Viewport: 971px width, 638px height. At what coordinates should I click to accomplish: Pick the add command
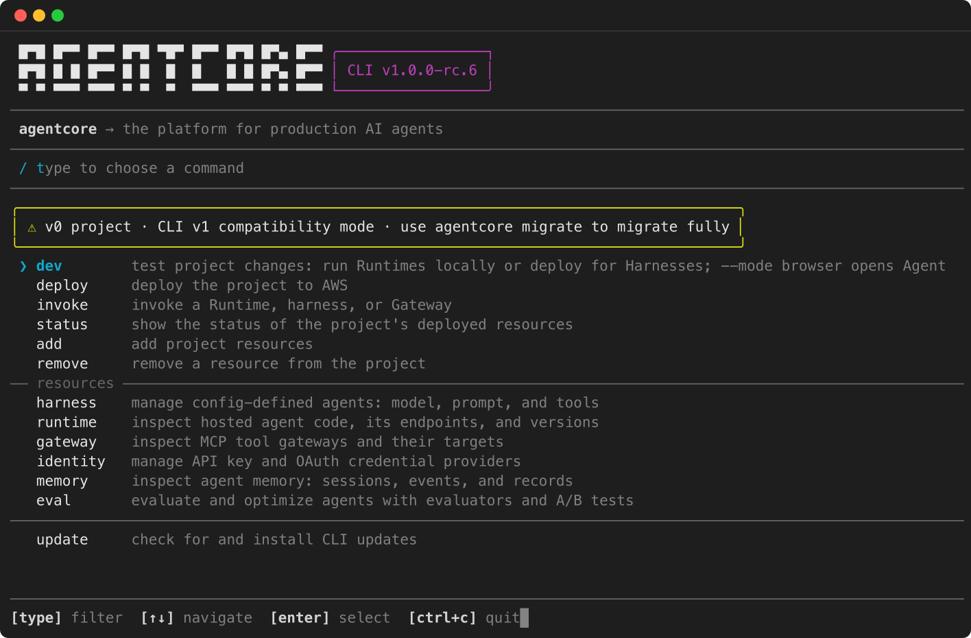coord(49,344)
